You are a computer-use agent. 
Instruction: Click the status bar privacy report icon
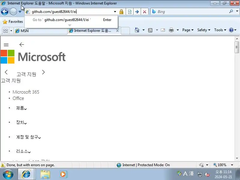pos(201,165)
